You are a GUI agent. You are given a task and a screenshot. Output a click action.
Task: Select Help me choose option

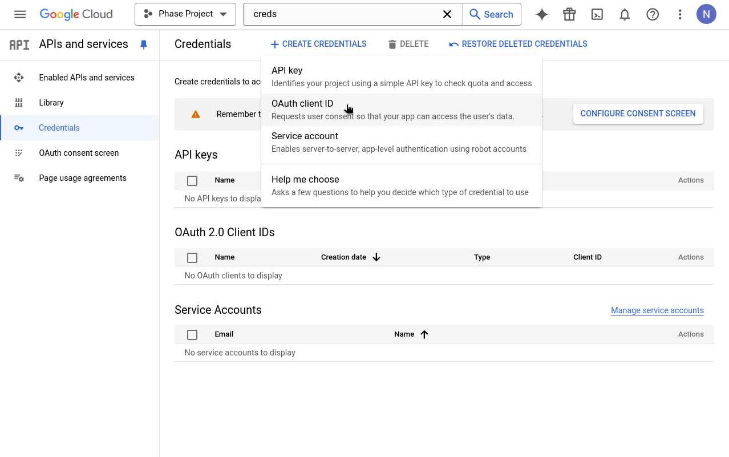click(402, 185)
